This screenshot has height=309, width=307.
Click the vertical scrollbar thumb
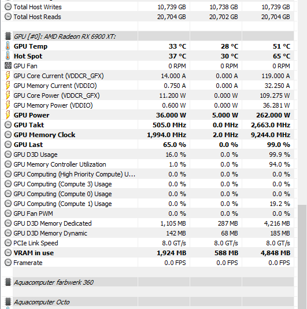click(x=302, y=257)
